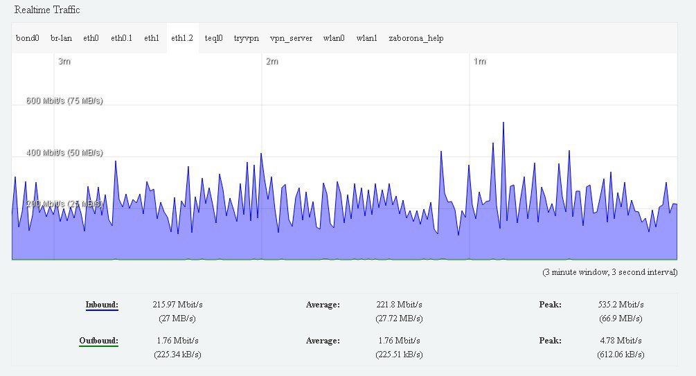Select the outbound peak 4.78 Mbit/s
The image size is (696, 376).
(621, 341)
